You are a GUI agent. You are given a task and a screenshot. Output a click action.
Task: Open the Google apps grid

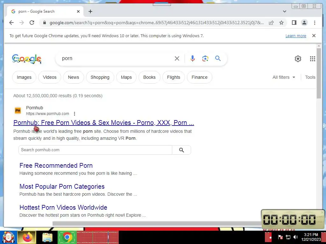coord(313,59)
